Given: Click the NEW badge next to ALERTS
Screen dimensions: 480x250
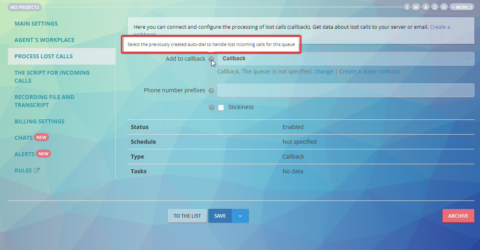Looking at the screenshot, I should (x=44, y=153).
